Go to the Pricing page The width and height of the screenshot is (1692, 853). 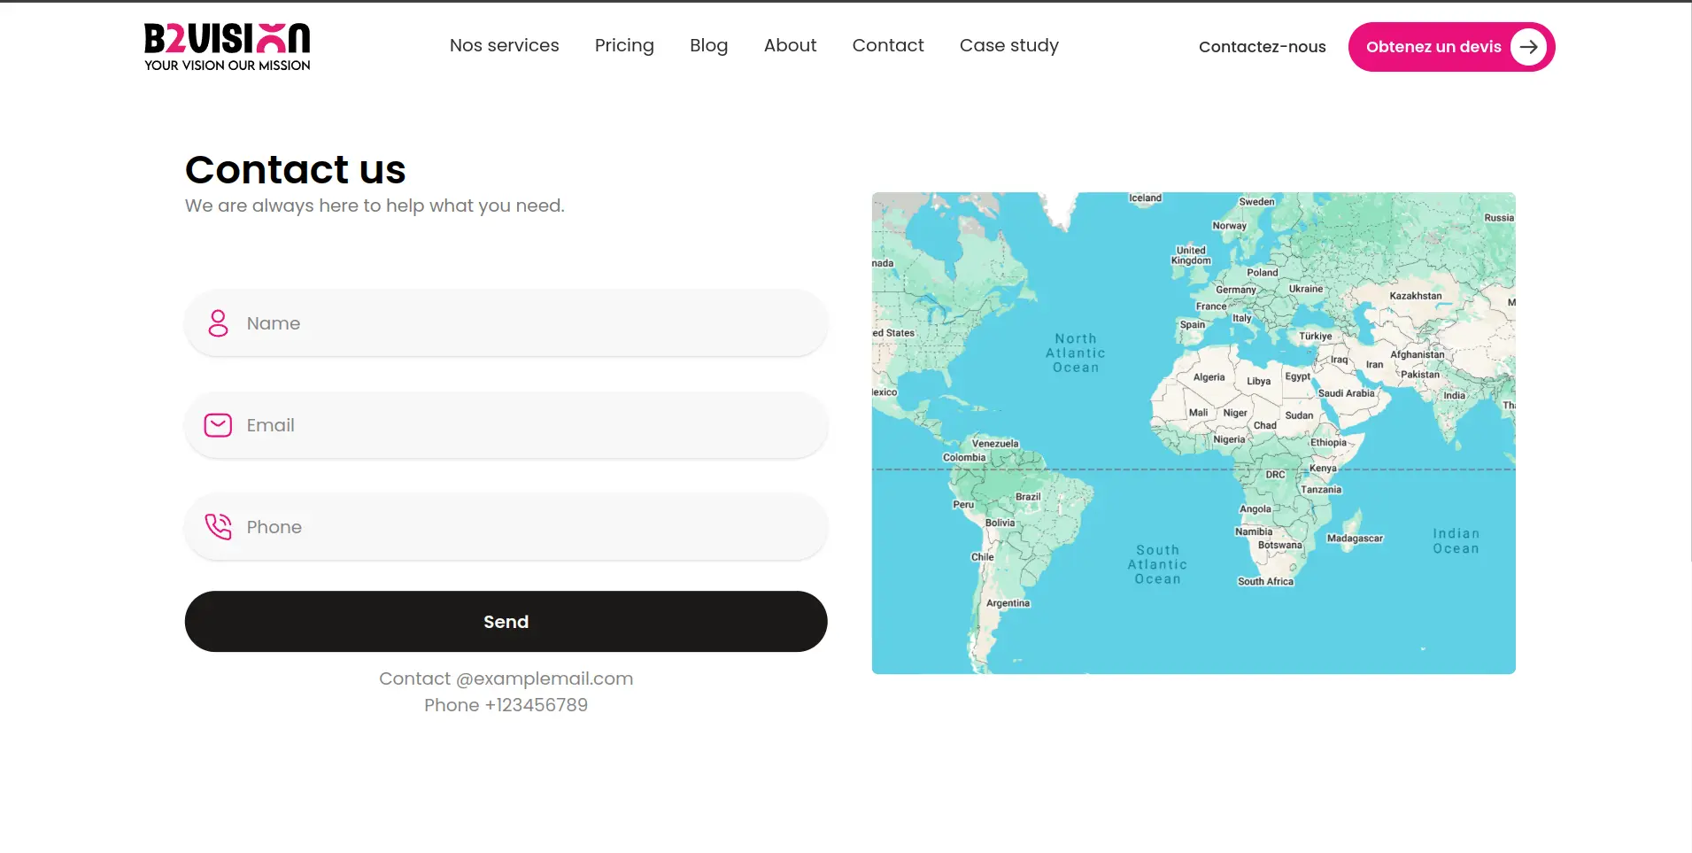[x=624, y=45]
